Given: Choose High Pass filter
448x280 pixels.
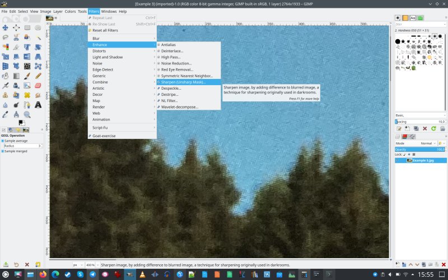Looking at the screenshot, I should pyautogui.click(x=189, y=57).
